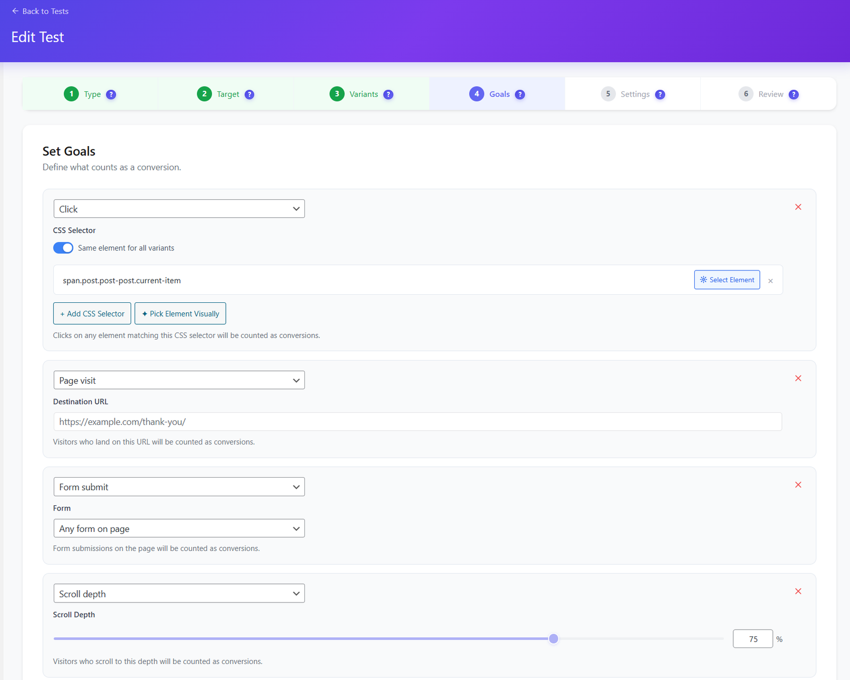Go to the Type step tab
The image size is (850, 680).
pyautogui.click(x=90, y=94)
